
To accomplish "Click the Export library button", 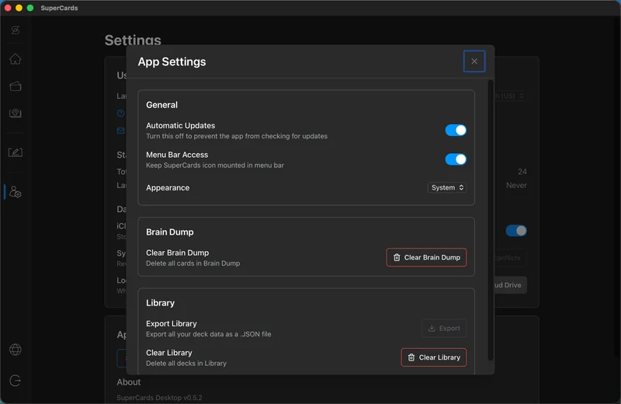I will [x=444, y=329].
